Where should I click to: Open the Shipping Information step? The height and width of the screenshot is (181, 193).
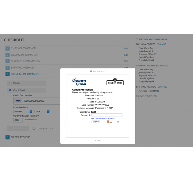click(x=26, y=61)
